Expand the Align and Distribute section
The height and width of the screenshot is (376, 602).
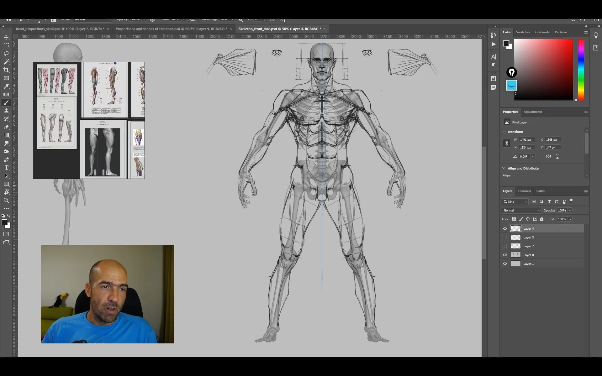tap(504, 168)
